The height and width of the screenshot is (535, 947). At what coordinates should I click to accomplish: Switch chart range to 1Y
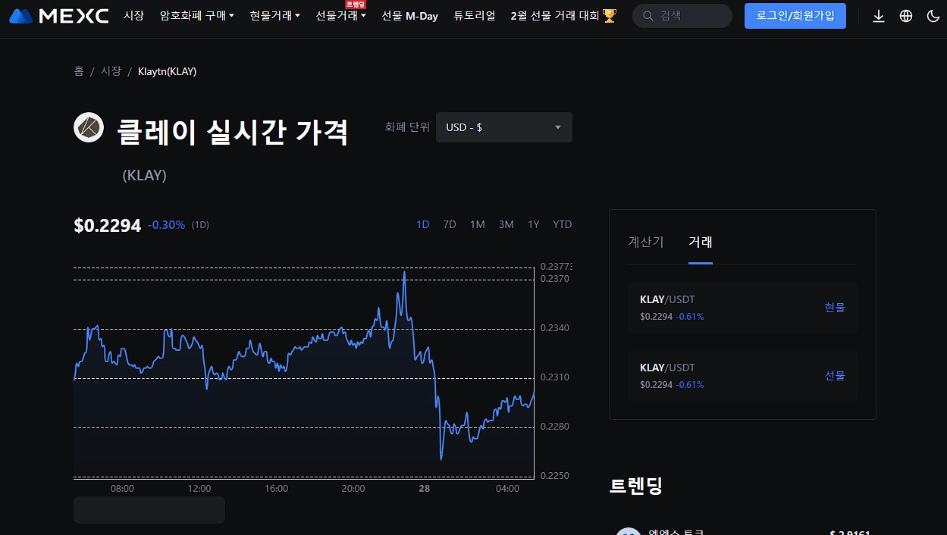(533, 224)
